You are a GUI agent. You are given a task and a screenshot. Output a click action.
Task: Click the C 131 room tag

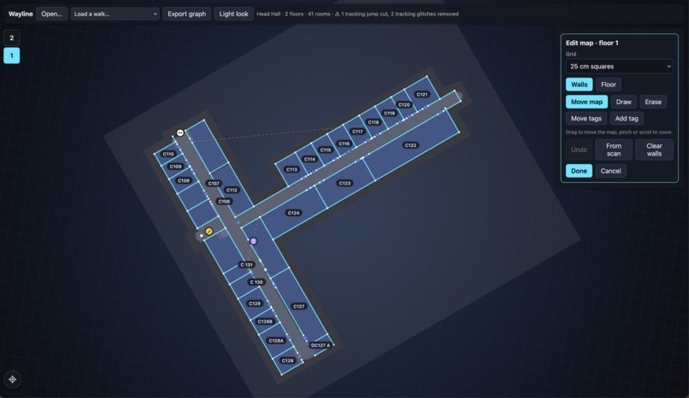click(x=246, y=265)
